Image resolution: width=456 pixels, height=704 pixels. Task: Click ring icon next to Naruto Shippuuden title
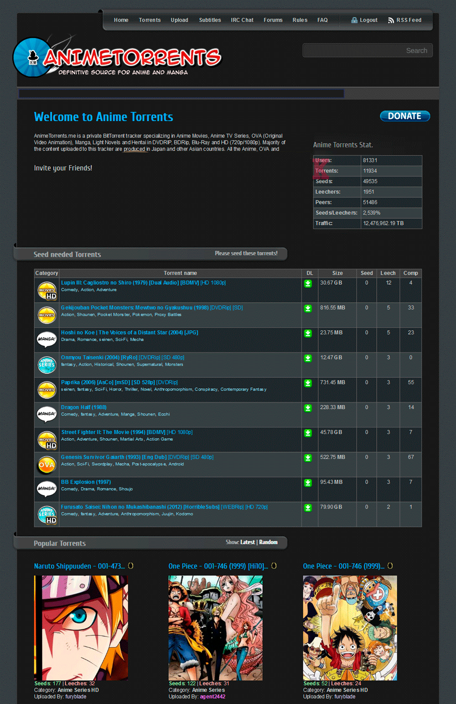(x=130, y=566)
